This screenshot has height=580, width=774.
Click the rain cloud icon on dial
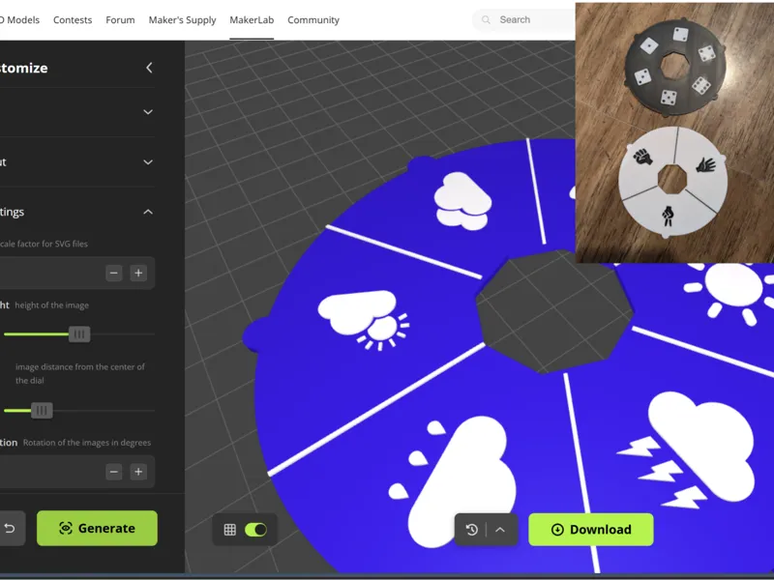pyautogui.click(x=454, y=480)
